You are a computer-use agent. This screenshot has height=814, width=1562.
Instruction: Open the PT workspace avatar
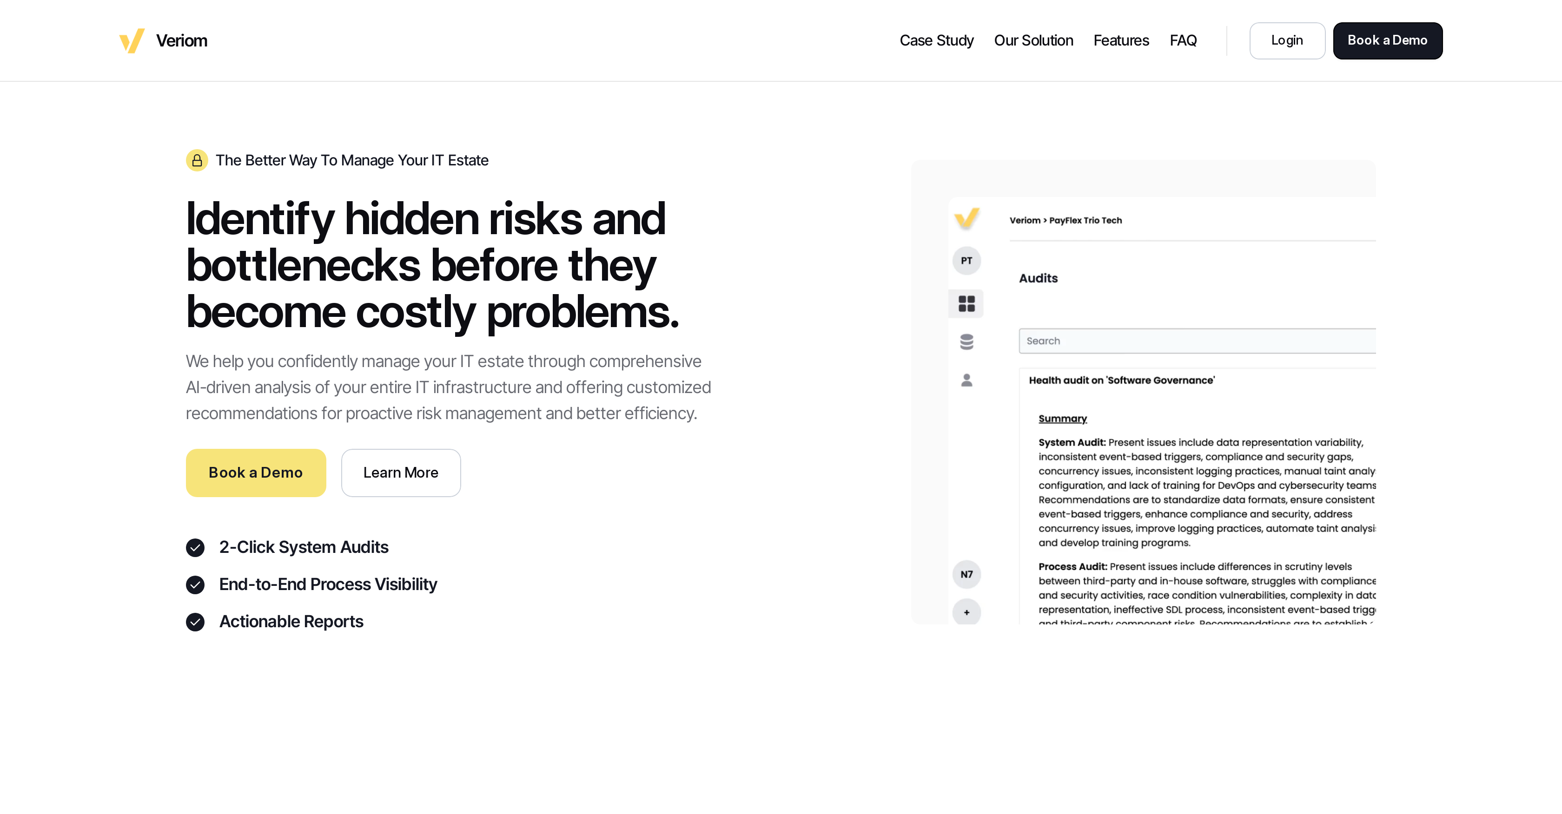pos(966,261)
